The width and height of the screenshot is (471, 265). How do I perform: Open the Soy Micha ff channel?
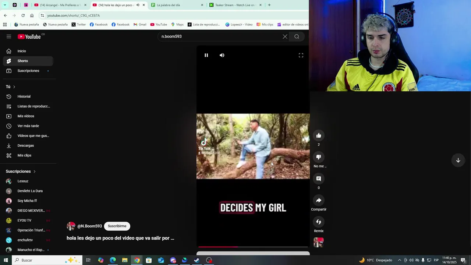click(x=28, y=201)
